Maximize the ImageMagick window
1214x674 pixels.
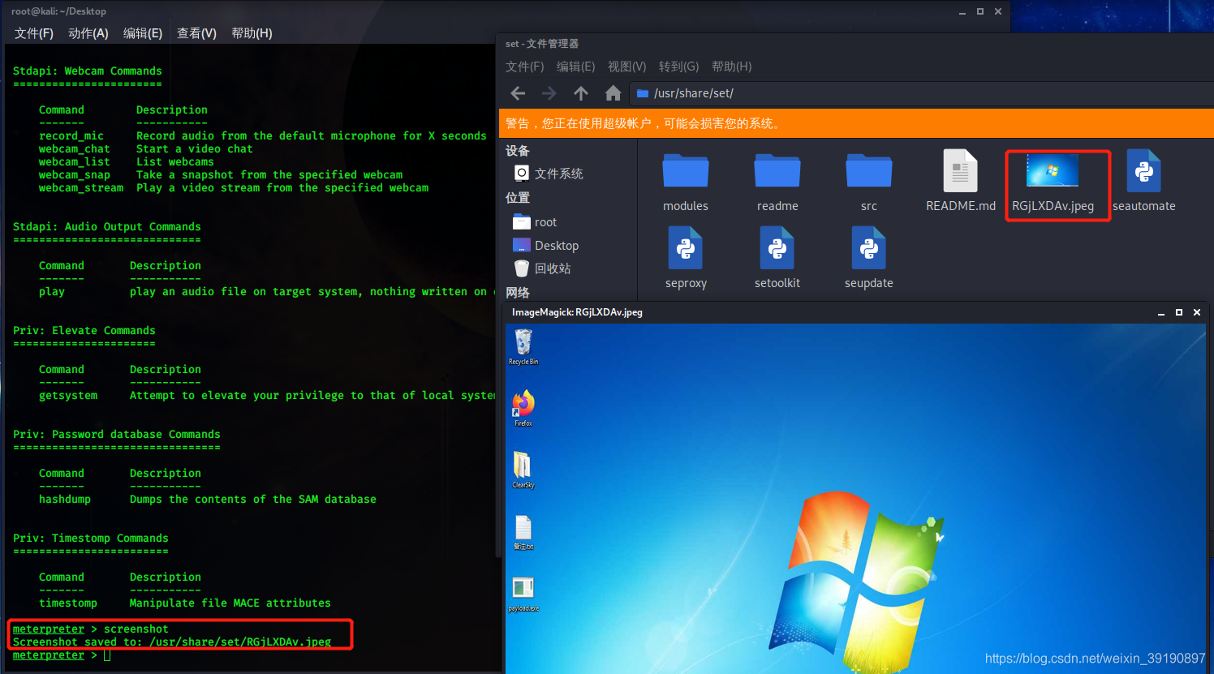(x=1179, y=312)
